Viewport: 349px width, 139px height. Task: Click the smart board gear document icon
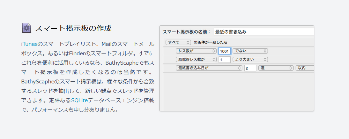[x=26, y=28]
